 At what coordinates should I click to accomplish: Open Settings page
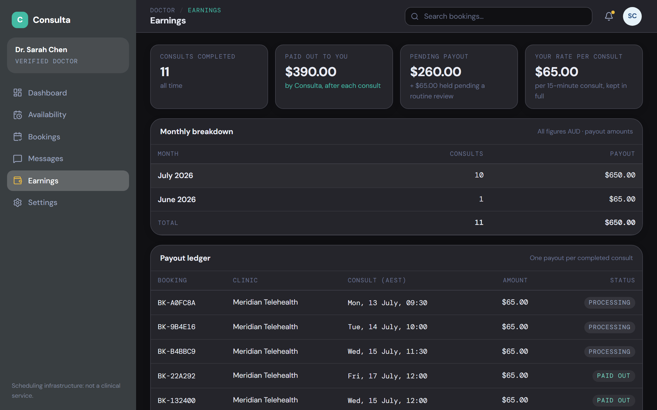(68, 203)
